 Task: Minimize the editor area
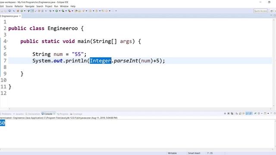point(271,15)
